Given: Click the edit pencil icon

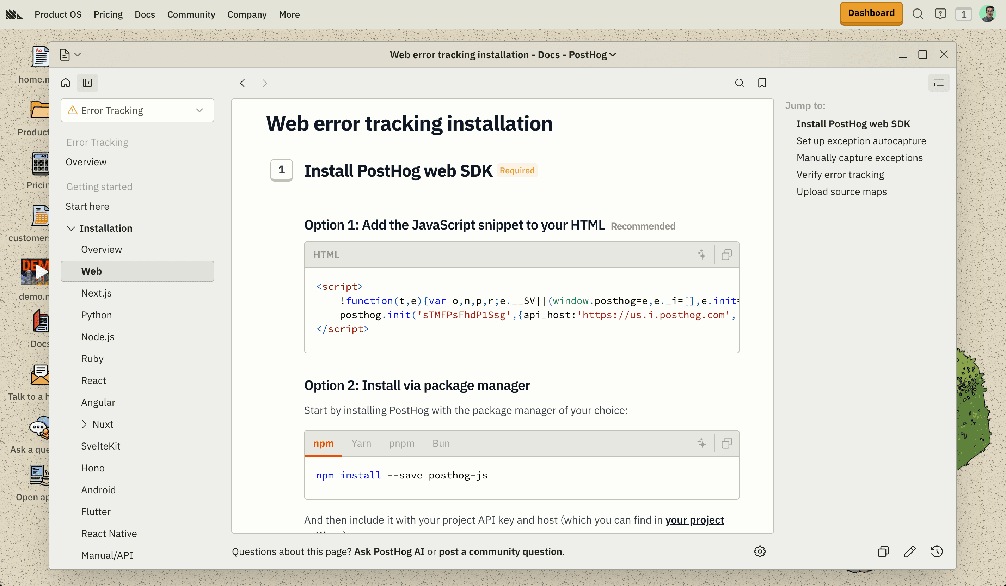Looking at the screenshot, I should coord(910,551).
